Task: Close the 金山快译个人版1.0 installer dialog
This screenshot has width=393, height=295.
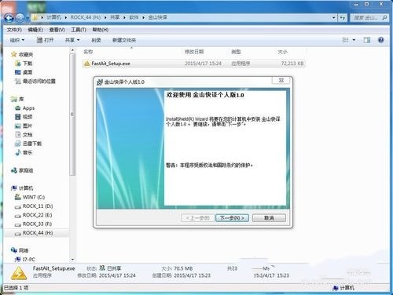Action: pyautogui.click(x=281, y=80)
